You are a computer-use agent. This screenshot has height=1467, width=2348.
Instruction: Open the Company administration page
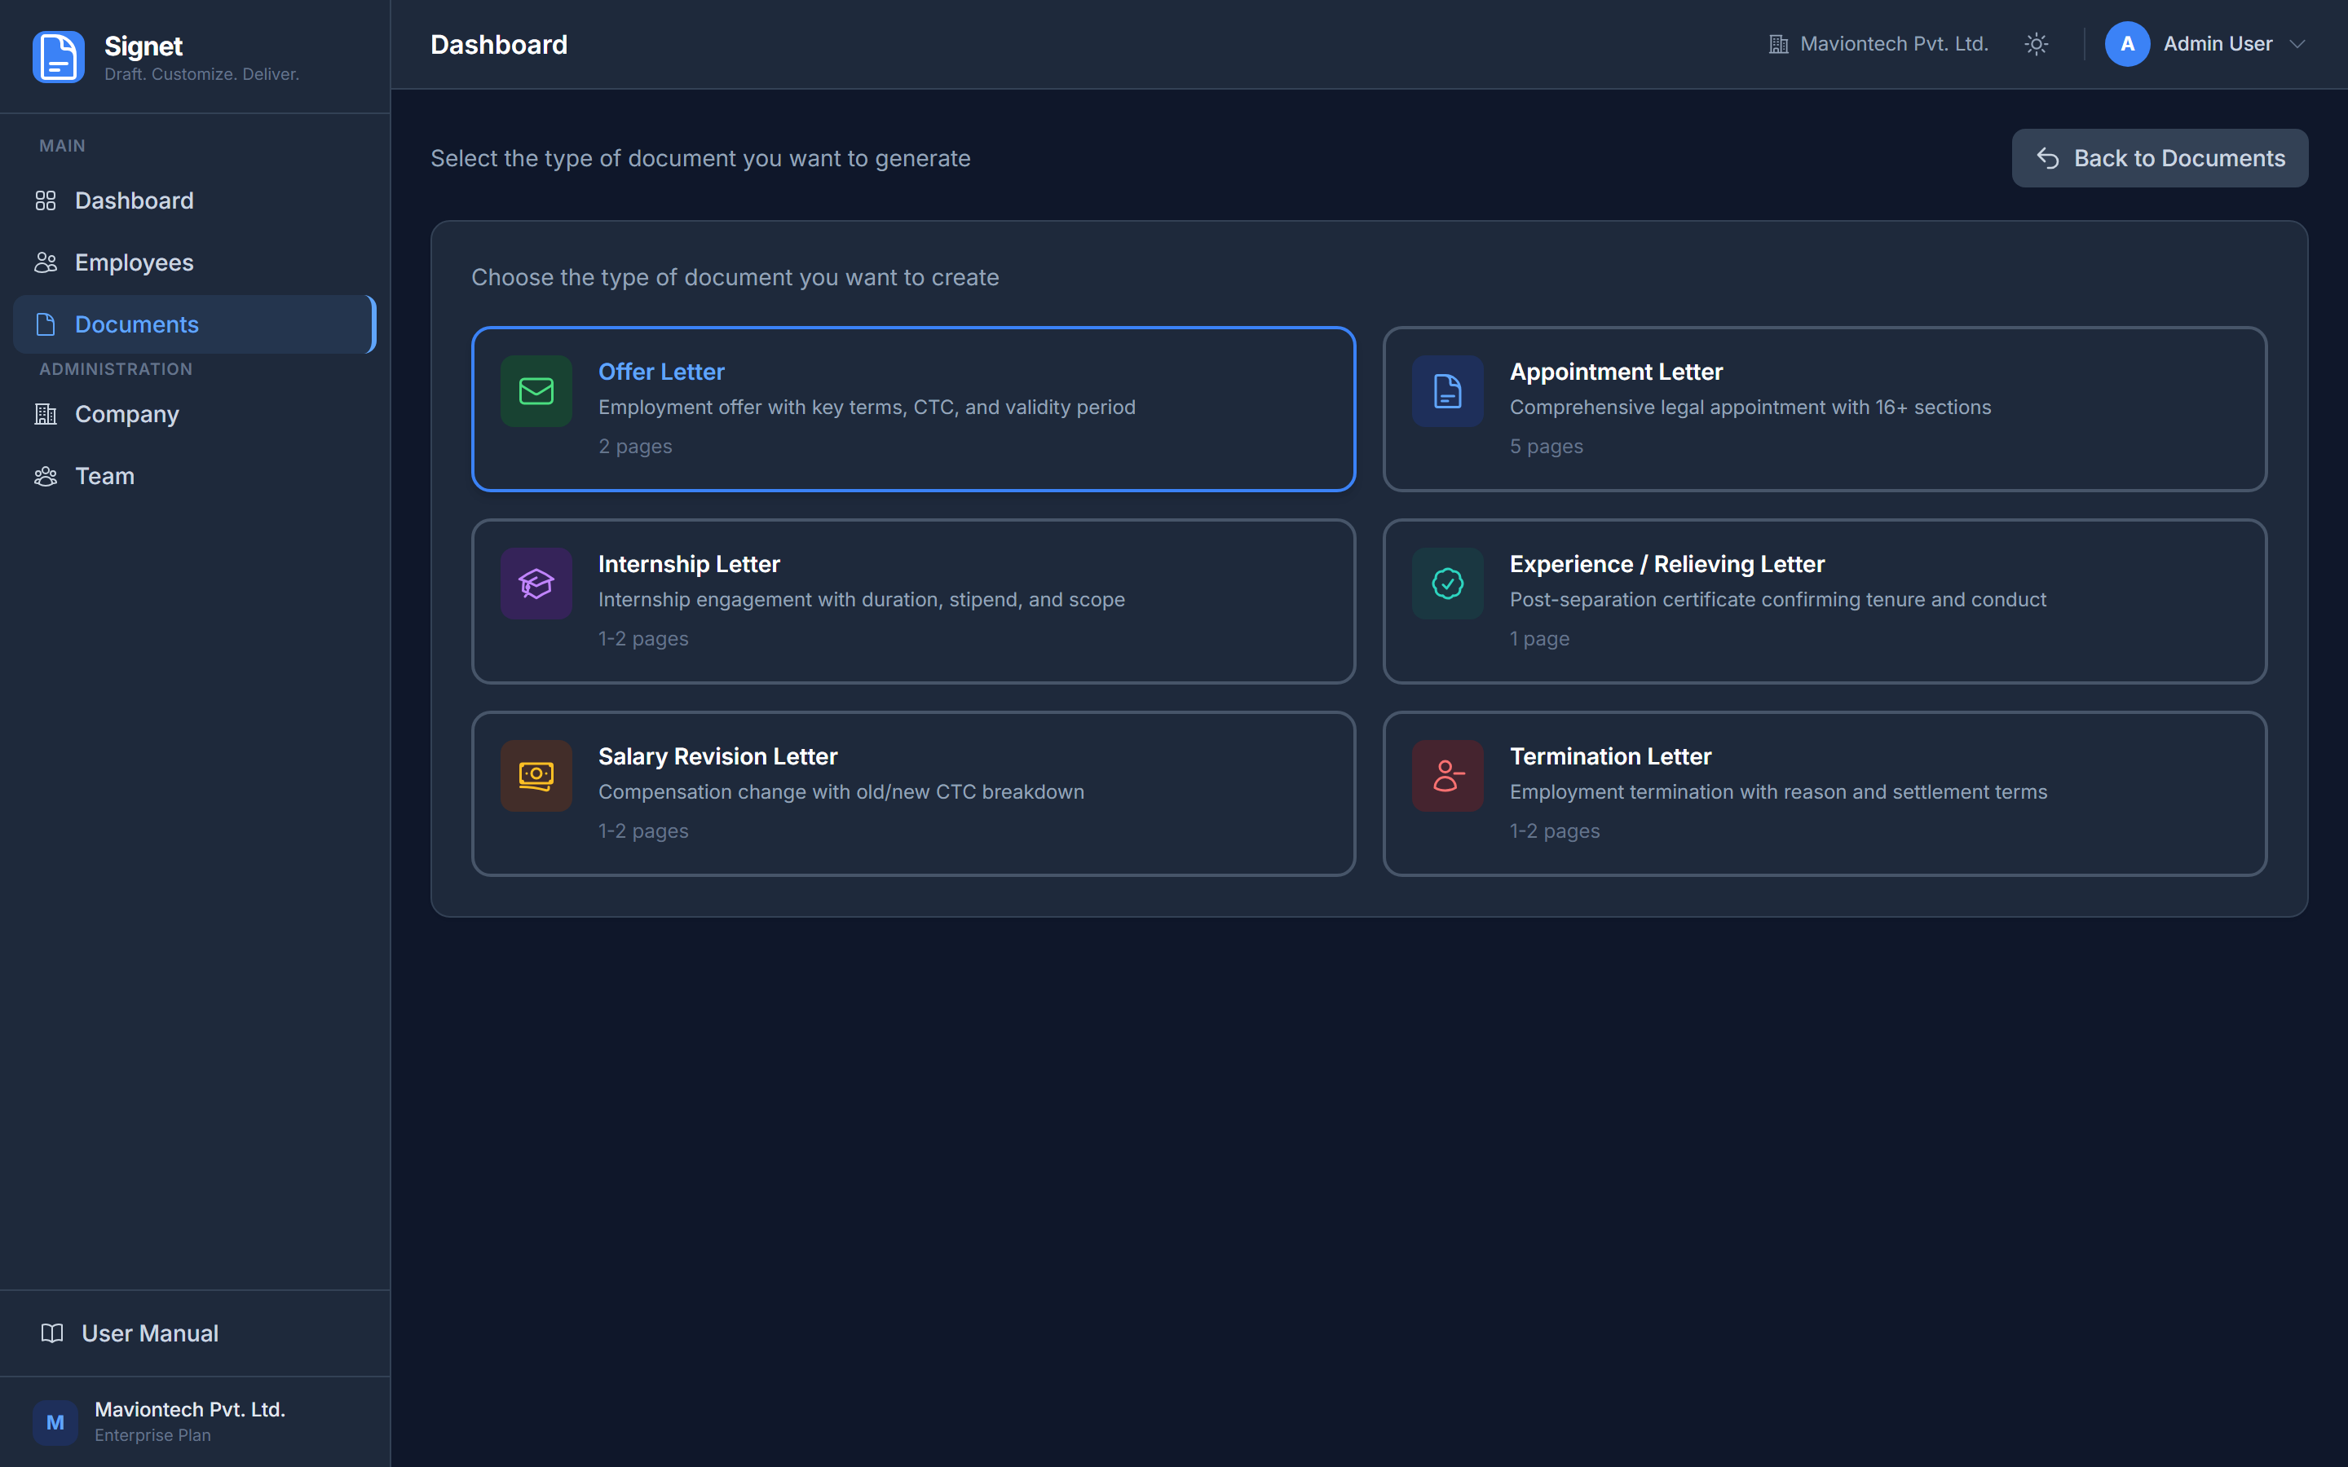(126, 414)
